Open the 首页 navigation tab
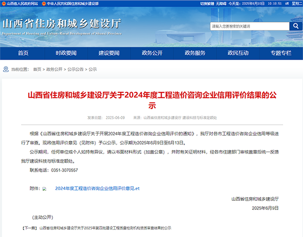Image resolution: width=303 pixels, height=237 pixels. click(x=23, y=53)
